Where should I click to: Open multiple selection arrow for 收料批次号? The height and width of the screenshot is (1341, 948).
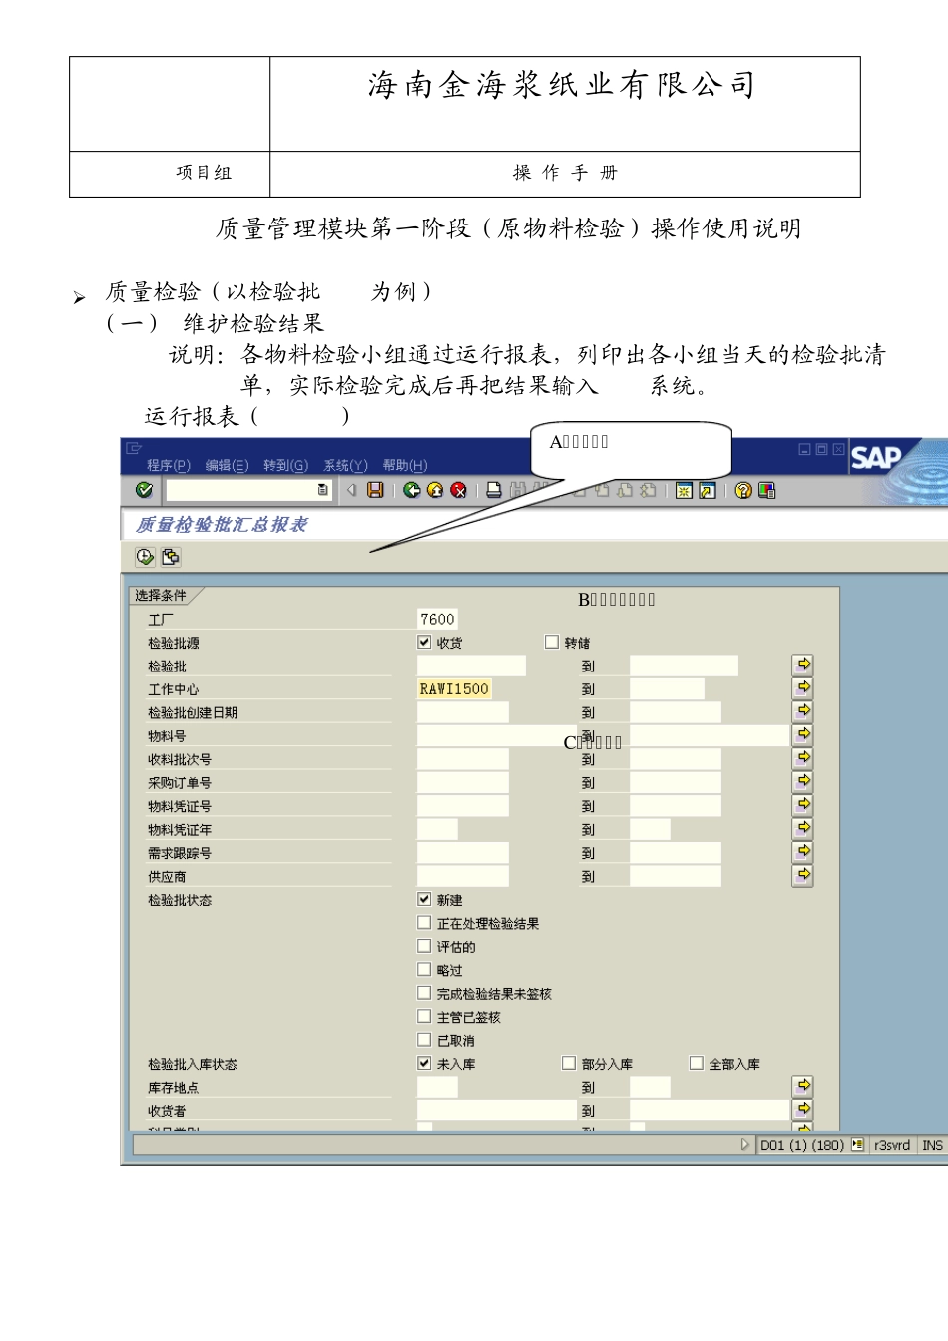click(x=803, y=758)
